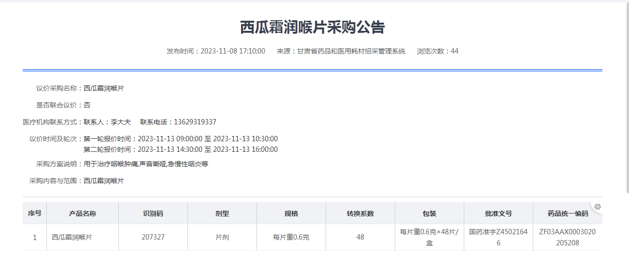This screenshot has width=629, height=268.
Task: Select dosage form cell 片剂
Action: (x=222, y=237)
